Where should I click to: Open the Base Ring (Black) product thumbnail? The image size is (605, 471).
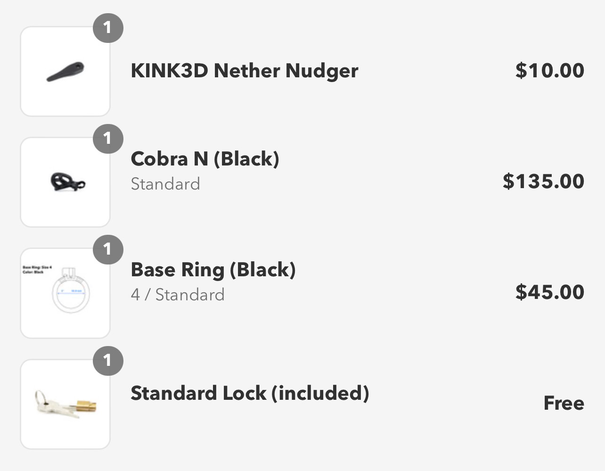(x=65, y=293)
